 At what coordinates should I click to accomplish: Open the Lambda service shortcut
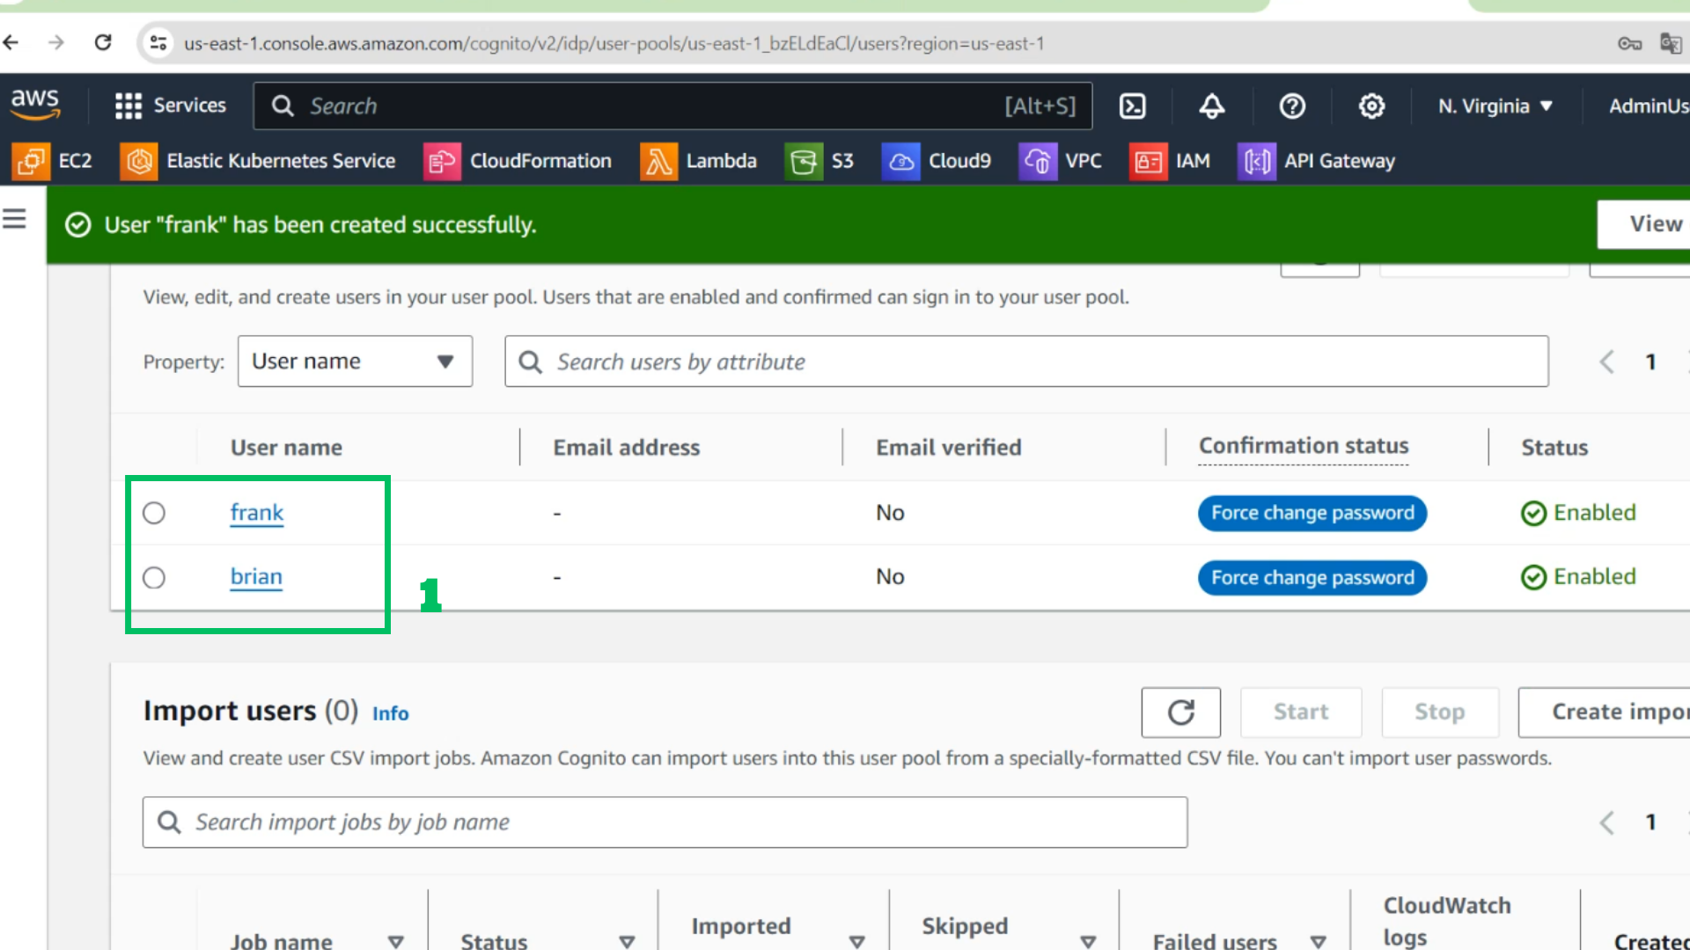(699, 161)
